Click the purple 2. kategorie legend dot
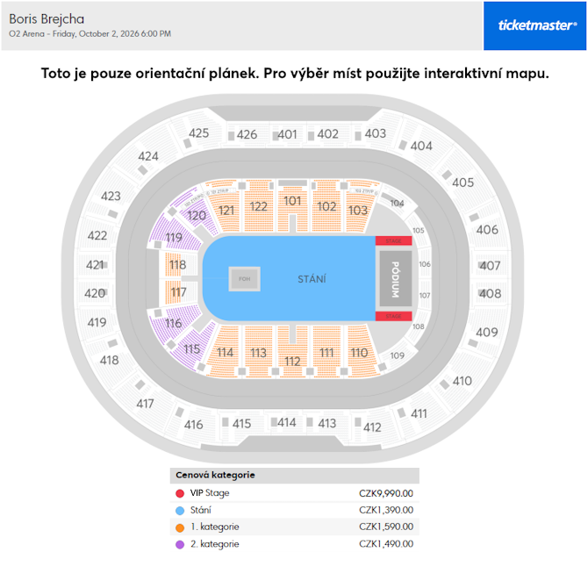588x581 pixels. (180, 544)
